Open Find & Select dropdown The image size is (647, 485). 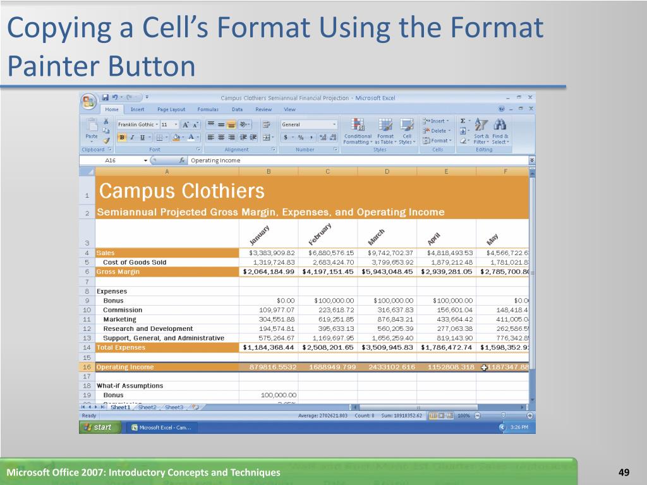(x=500, y=131)
